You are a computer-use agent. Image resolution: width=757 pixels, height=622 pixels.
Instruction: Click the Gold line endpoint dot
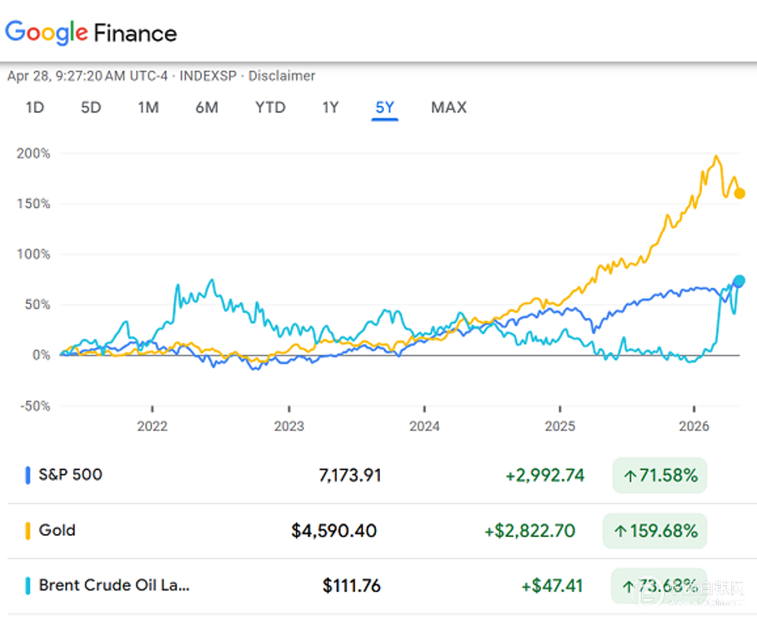click(739, 193)
